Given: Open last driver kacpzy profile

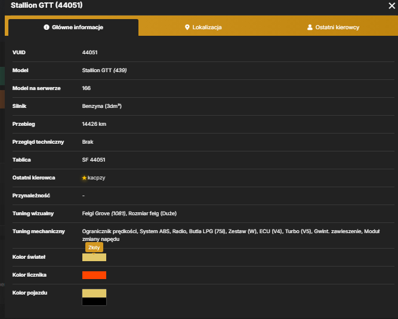Looking at the screenshot, I should [x=96, y=178].
